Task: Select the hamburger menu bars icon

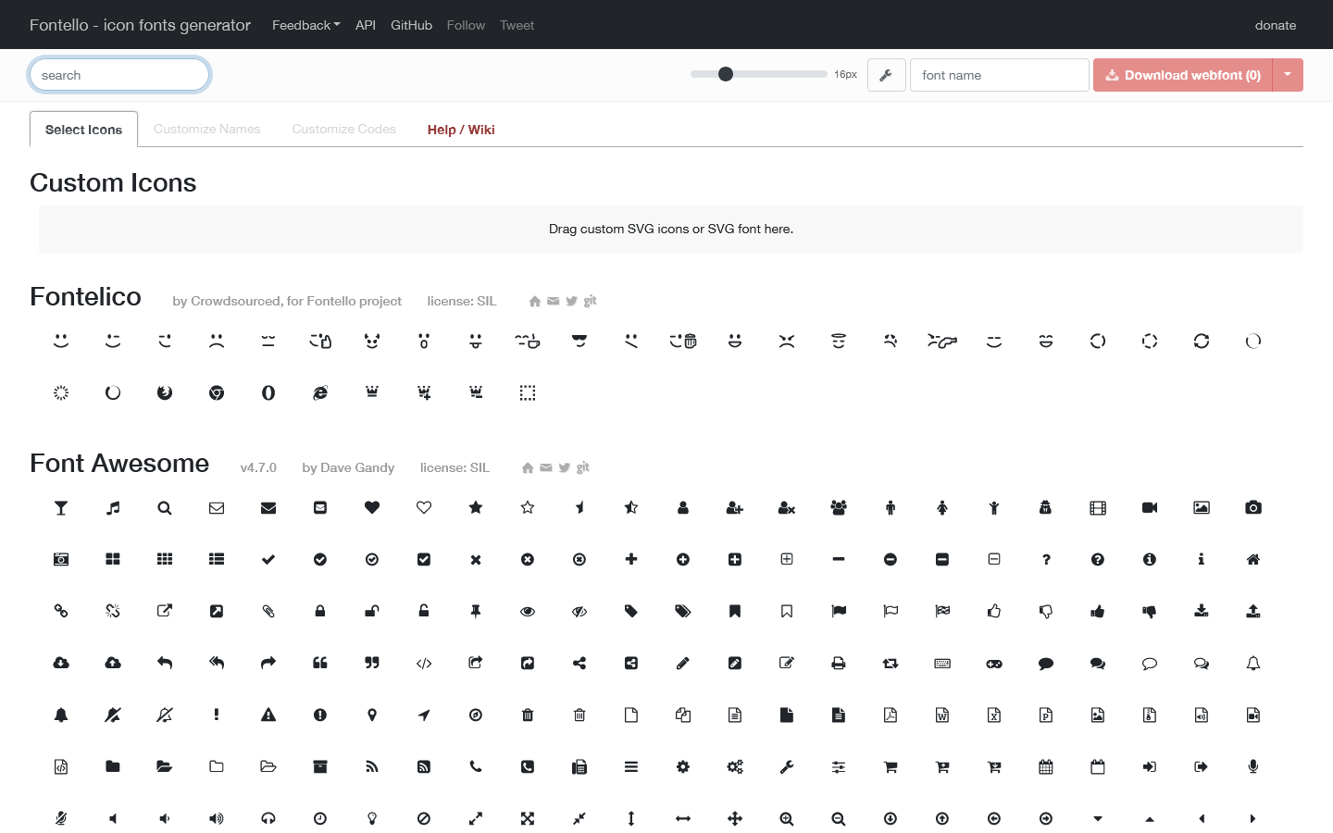Action: click(631, 766)
